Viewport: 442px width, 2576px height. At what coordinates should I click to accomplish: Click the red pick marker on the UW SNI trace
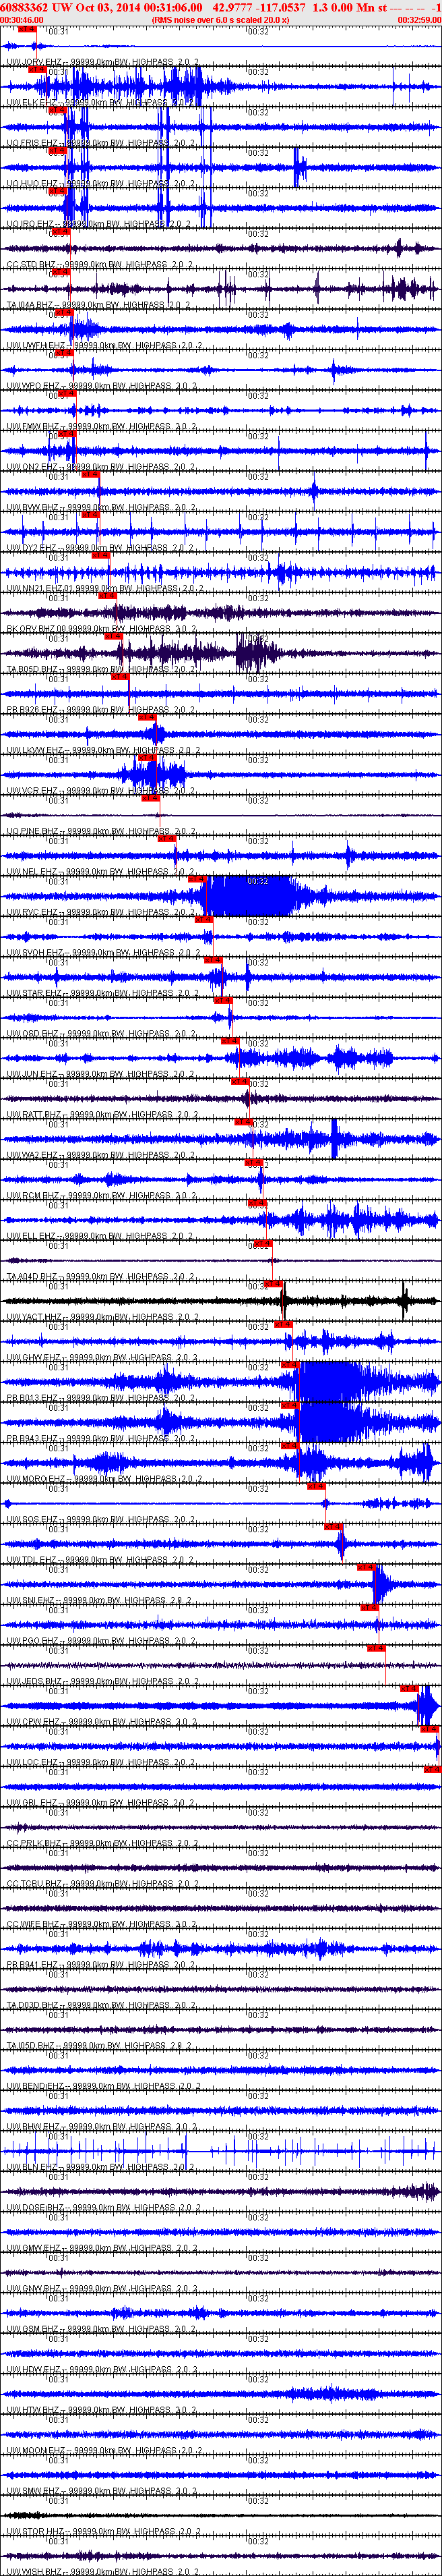(x=366, y=1567)
